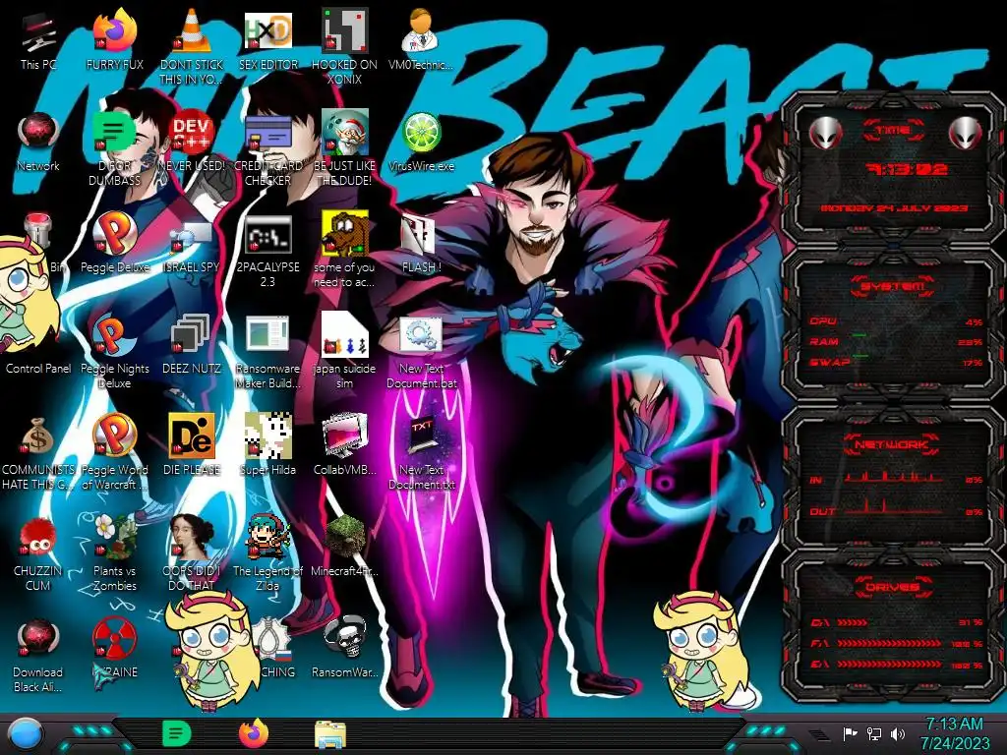Open the SEX EDITOR HxD shortcut
This screenshot has height=755, width=1007.
(x=267, y=30)
